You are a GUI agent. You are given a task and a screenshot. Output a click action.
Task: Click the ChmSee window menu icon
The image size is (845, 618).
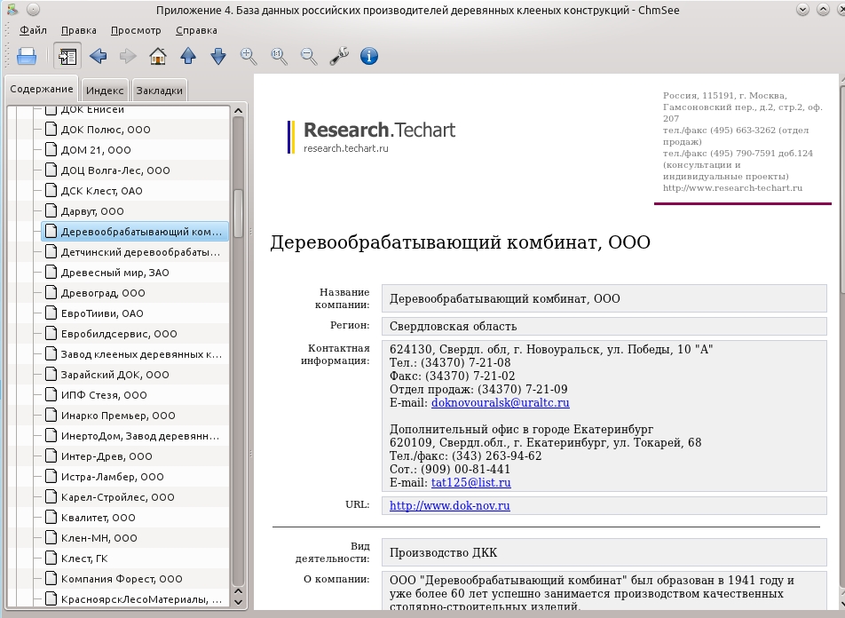tap(12, 9)
